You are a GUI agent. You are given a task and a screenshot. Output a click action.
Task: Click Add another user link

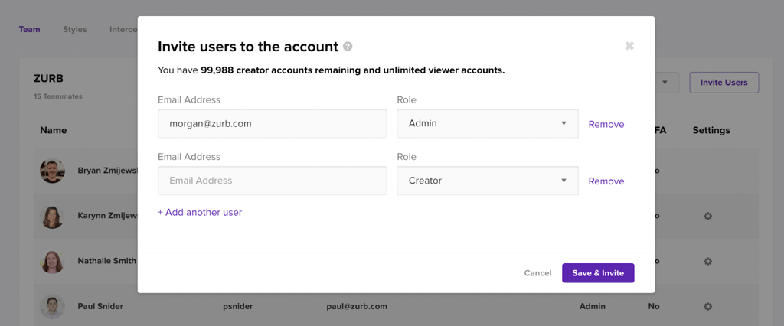(200, 212)
